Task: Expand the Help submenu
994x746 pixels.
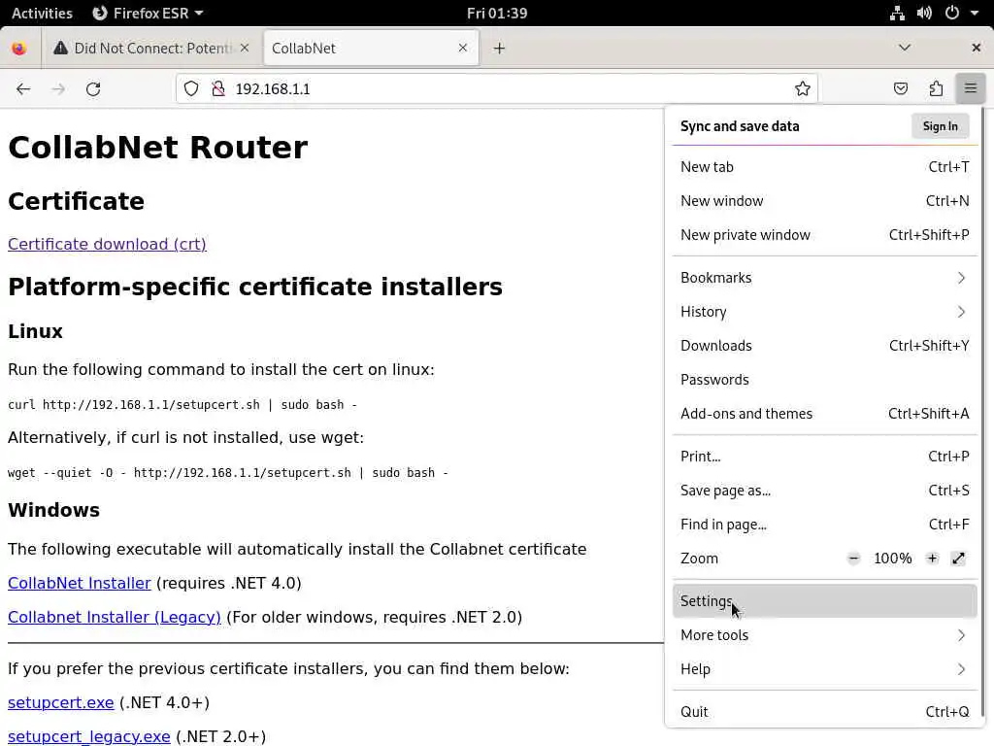Action: 824,669
